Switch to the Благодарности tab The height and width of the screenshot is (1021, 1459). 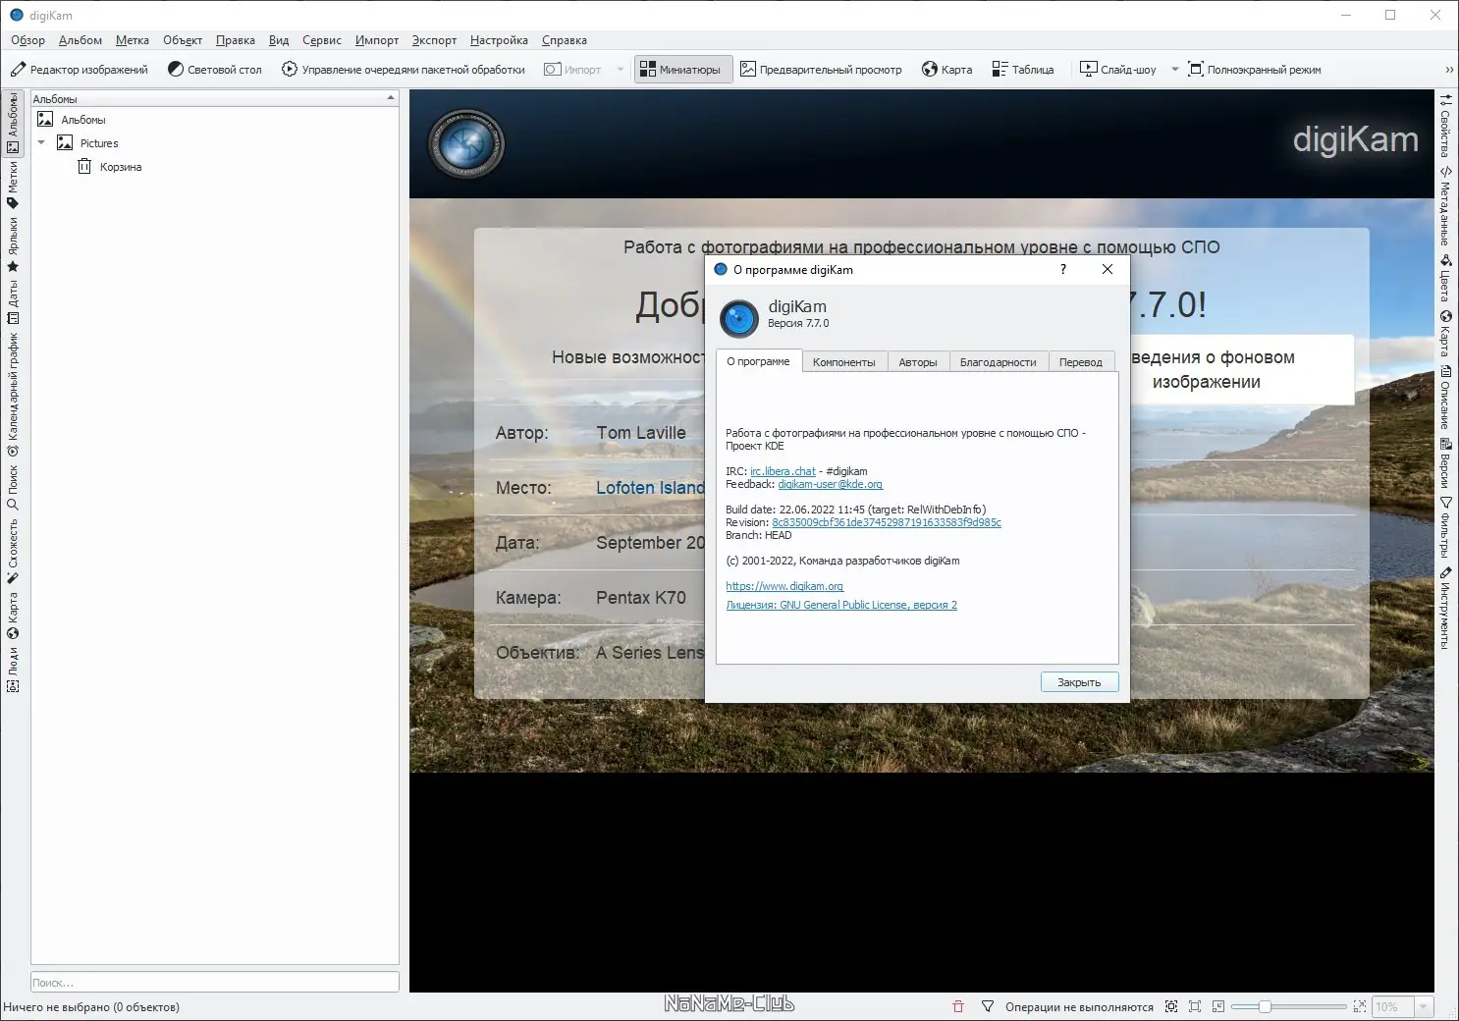pos(999,362)
